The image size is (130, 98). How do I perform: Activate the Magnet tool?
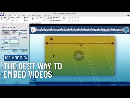[5, 19]
